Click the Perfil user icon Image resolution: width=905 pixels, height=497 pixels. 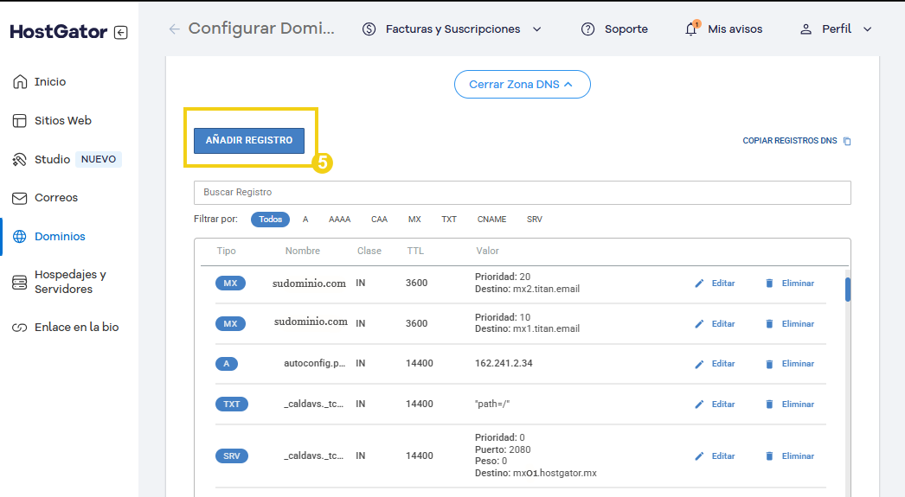coord(806,29)
